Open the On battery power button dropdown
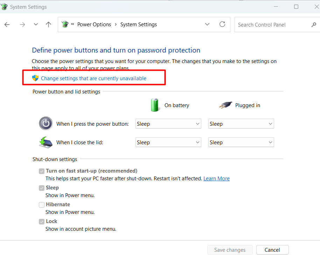This screenshot has width=320, height=257. point(168,124)
